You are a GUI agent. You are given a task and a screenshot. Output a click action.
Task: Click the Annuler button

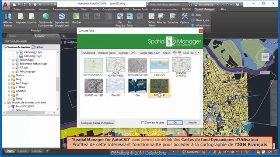click(192, 123)
